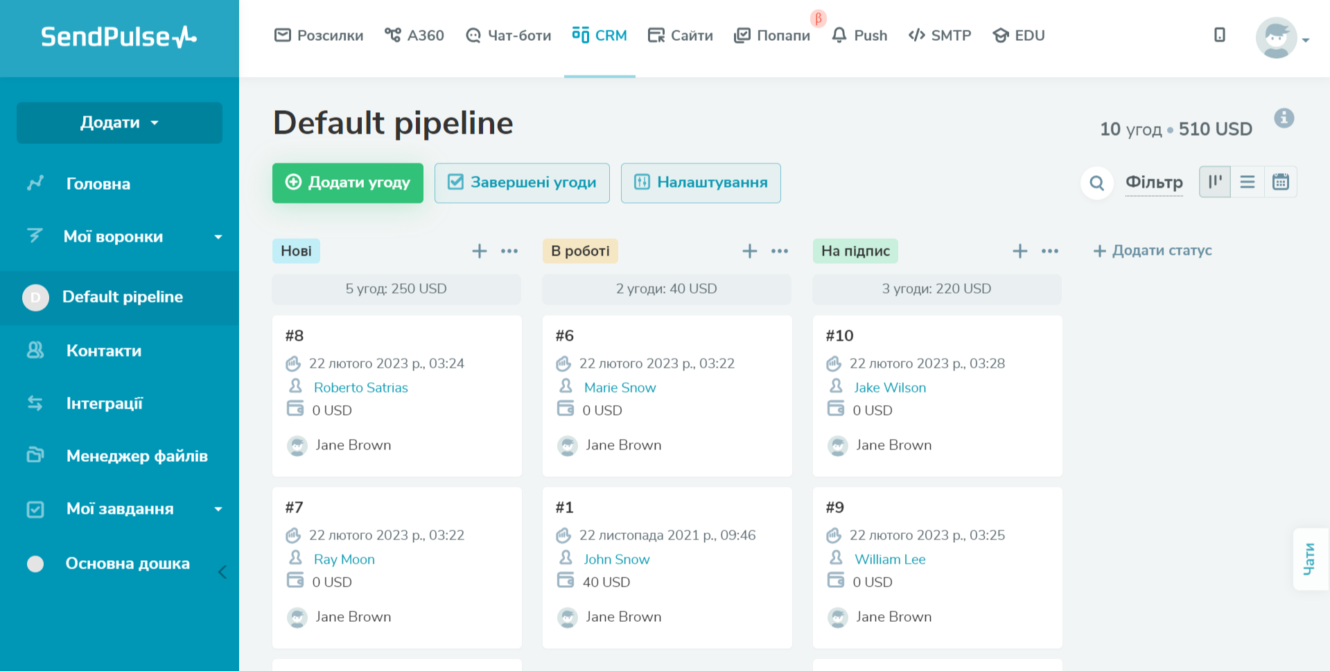Collapse the left sidebar with arrow
Image resolution: width=1330 pixels, height=671 pixels.
tap(222, 572)
